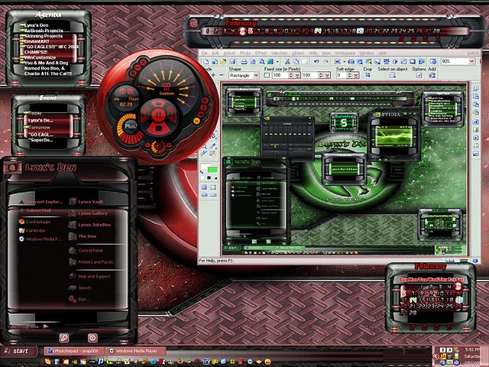
Task: Minimize the red media player skin
Action: click(138, 67)
